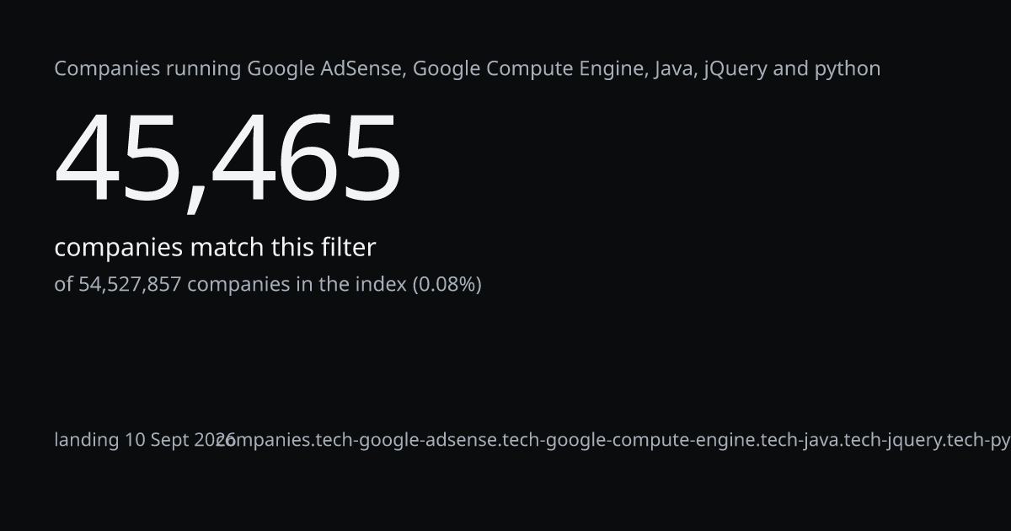Click the word "jQuery" in the heading
The width and height of the screenshot is (1011, 531).
pyautogui.click(x=735, y=69)
